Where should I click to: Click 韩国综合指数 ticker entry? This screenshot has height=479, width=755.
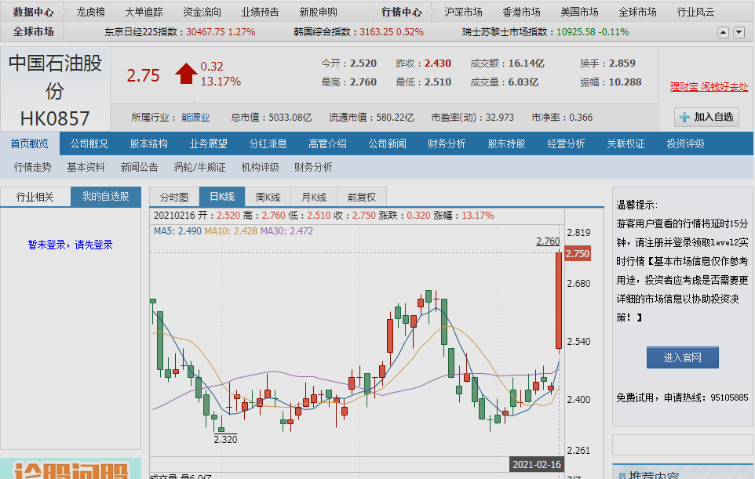pyautogui.click(x=359, y=32)
